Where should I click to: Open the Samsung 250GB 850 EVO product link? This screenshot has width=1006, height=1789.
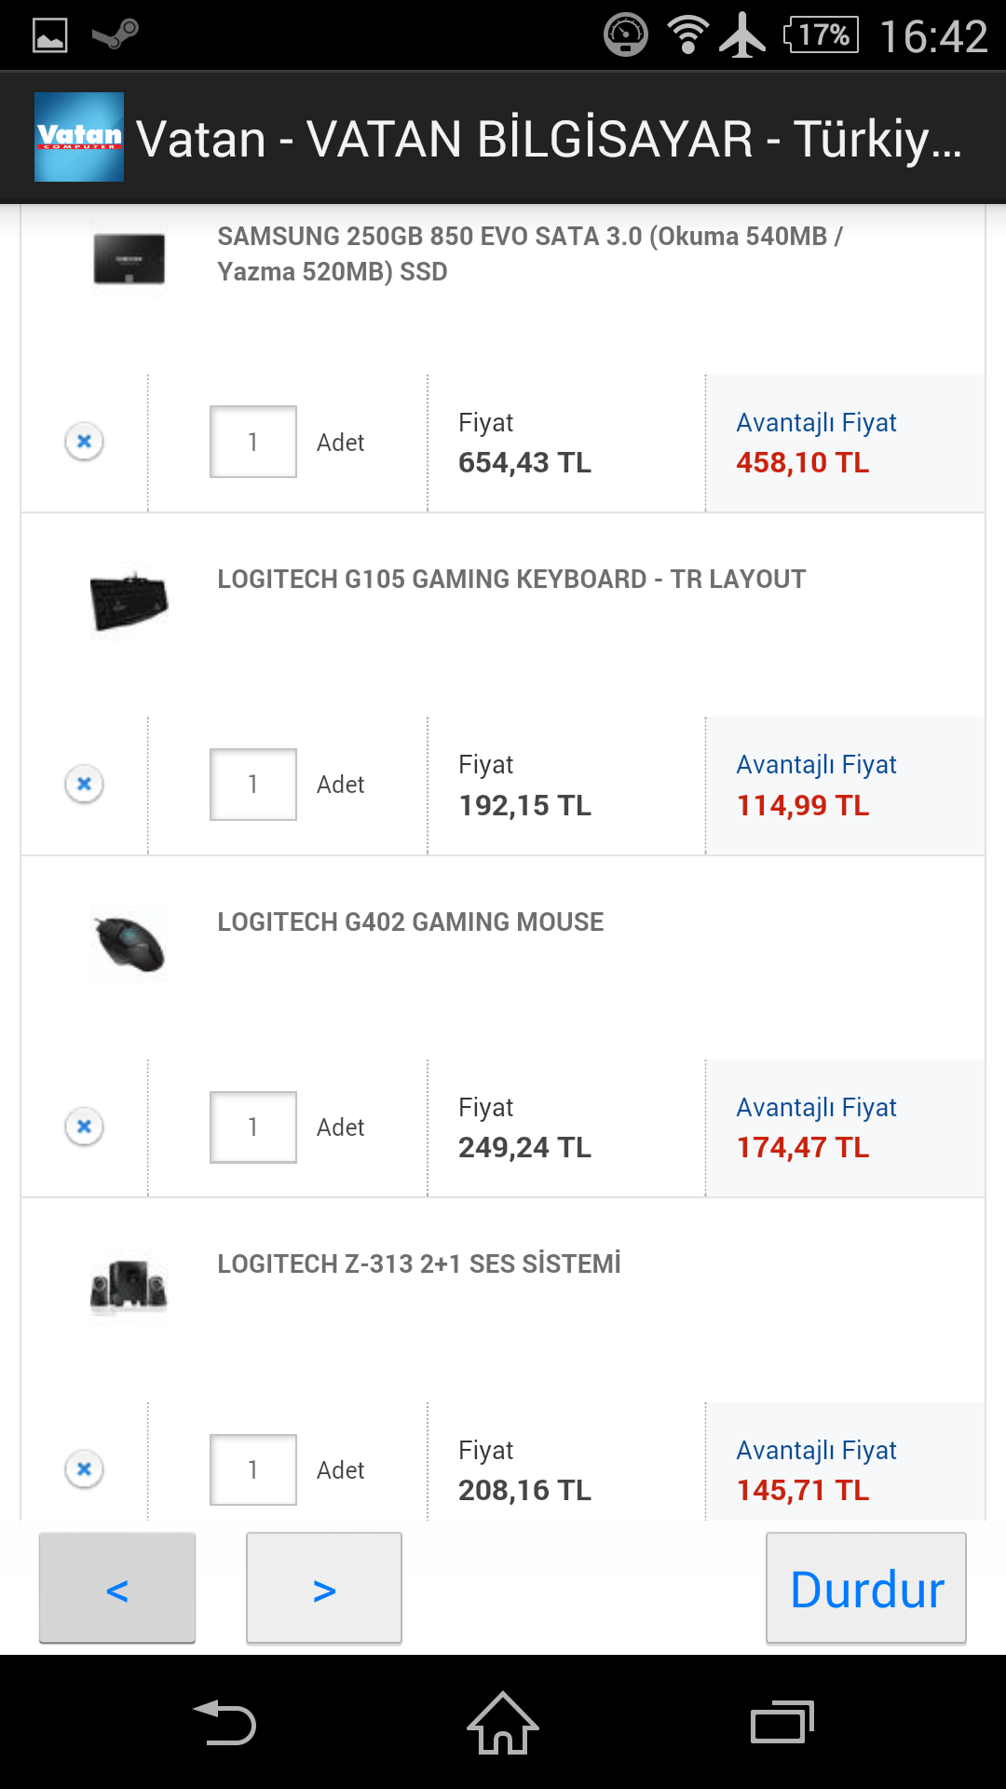pos(529,253)
